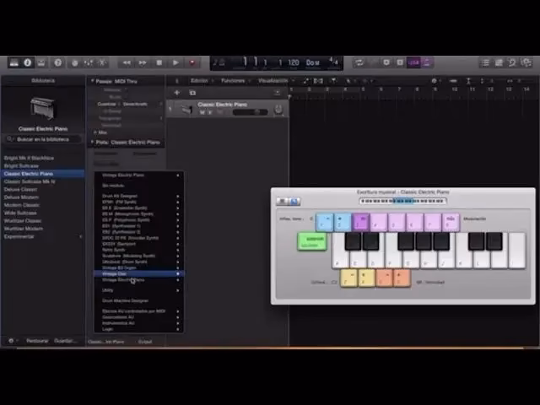Open the Apple Loops browser button

[512, 62]
